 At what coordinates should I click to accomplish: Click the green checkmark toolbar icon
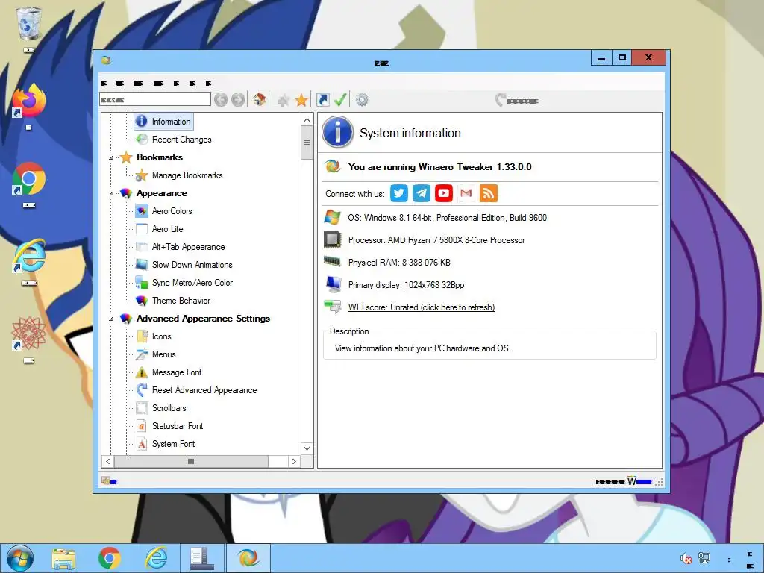340,100
